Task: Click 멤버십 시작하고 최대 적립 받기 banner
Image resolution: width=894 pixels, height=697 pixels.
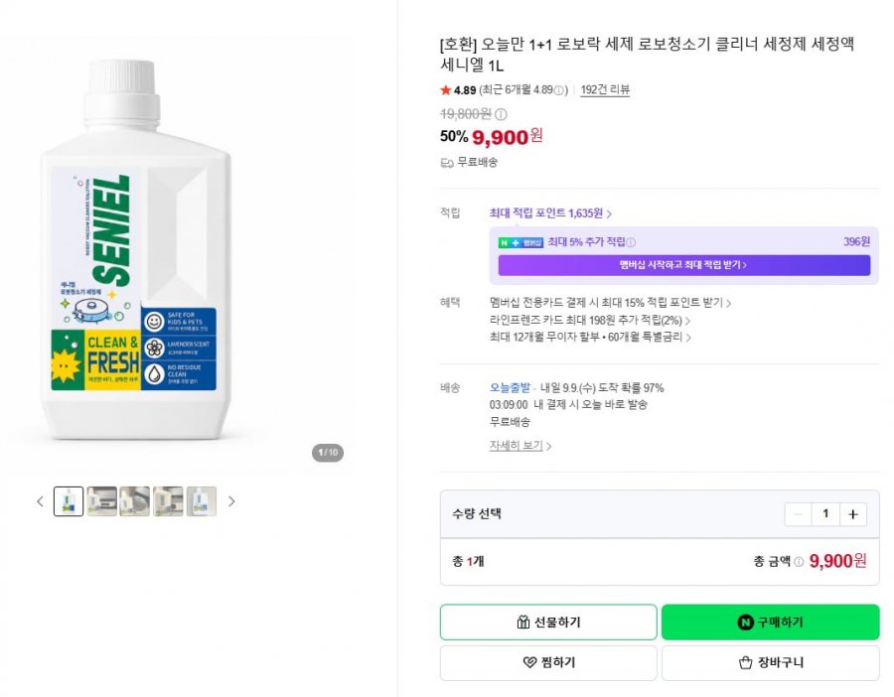Action: [684, 265]
